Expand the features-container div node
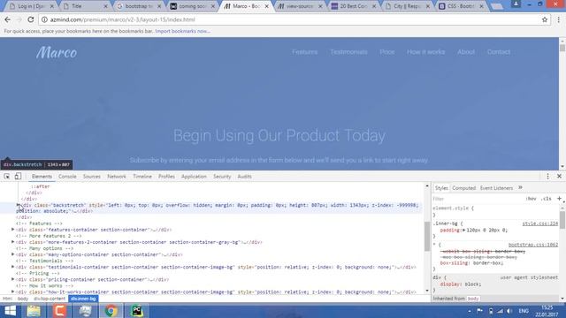 13,230
